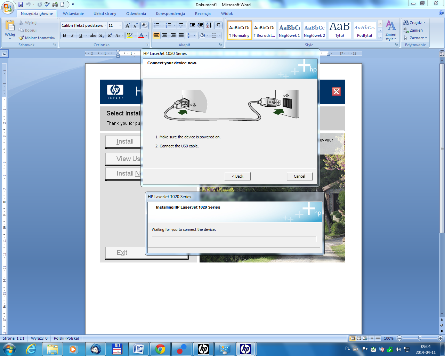Toggle ruler display above scrollbar
The width and height of the screenshot is (445, 356).
pos(442,54)
